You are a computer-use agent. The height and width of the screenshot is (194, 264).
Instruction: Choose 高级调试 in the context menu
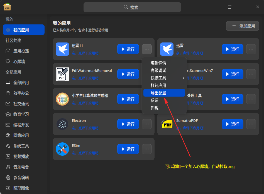click(x=164, y=70)
